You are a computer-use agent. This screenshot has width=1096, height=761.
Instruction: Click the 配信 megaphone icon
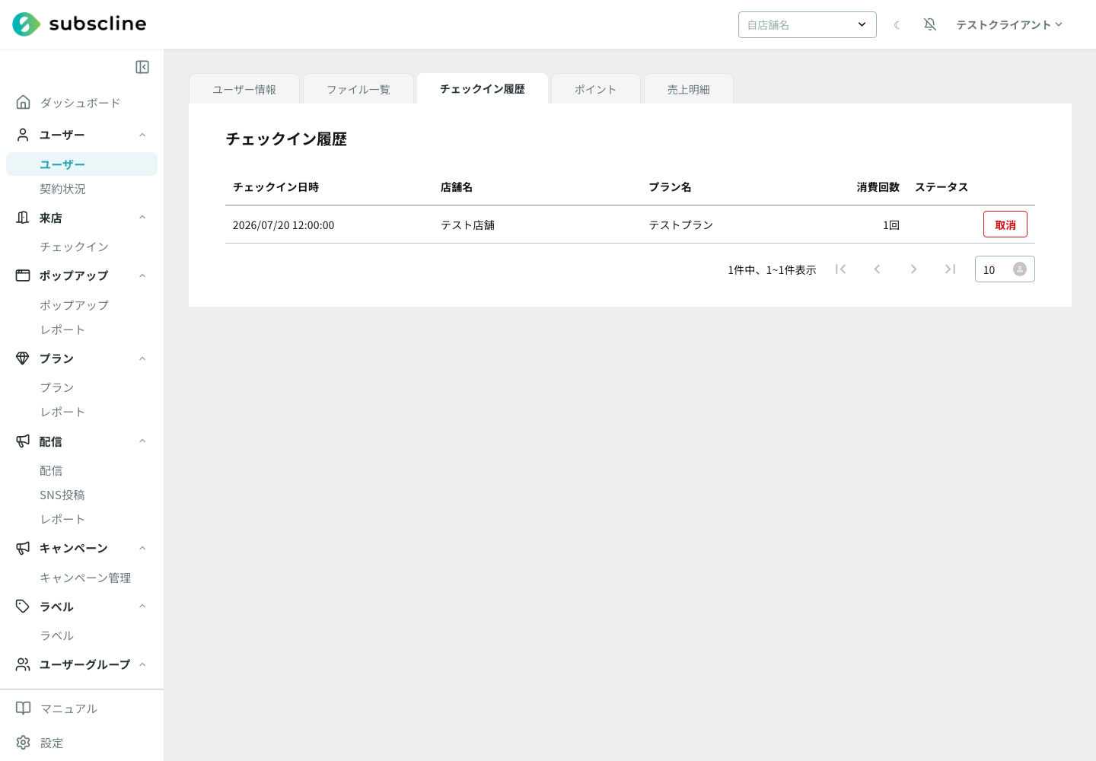(23, 441)
